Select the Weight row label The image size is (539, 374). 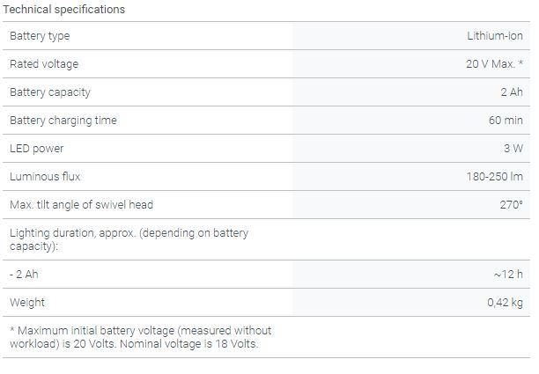pyautogui.click(x=27, y=303)
